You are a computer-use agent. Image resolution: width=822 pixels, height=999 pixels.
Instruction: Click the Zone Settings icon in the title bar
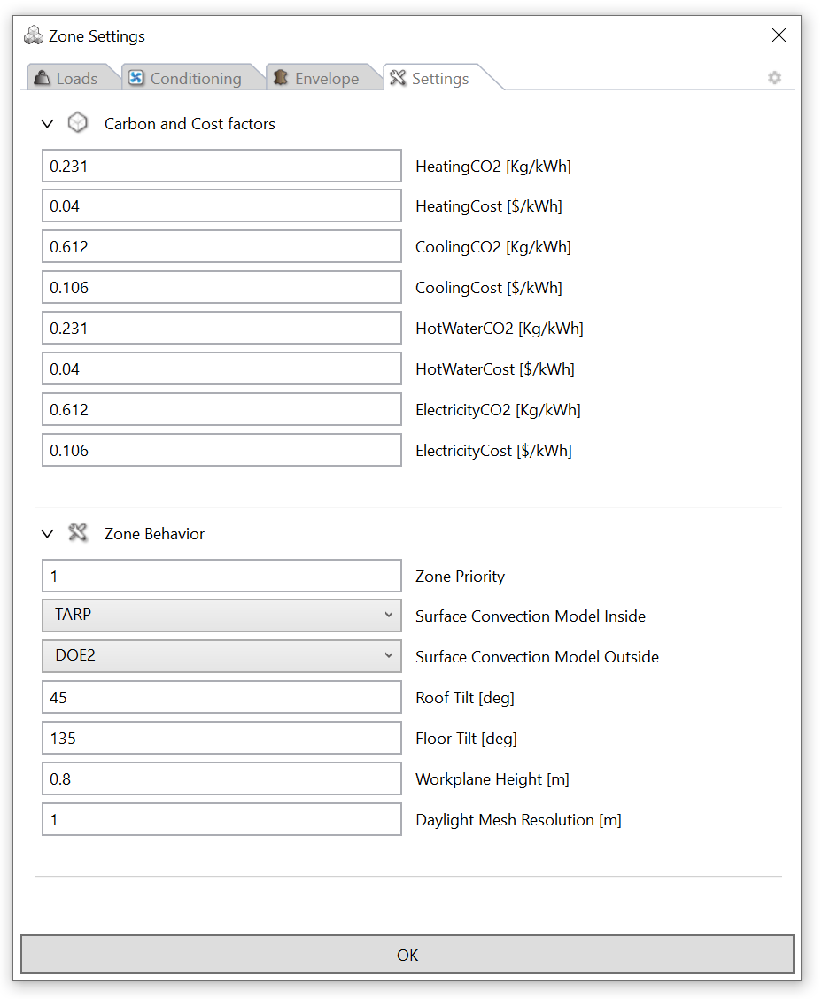coord(34,35)
